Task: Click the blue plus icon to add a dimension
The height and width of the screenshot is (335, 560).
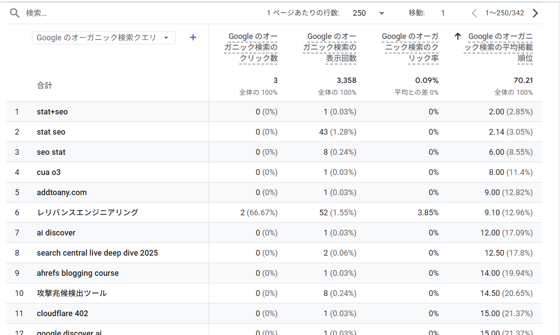Action: (x=193, y=37)
